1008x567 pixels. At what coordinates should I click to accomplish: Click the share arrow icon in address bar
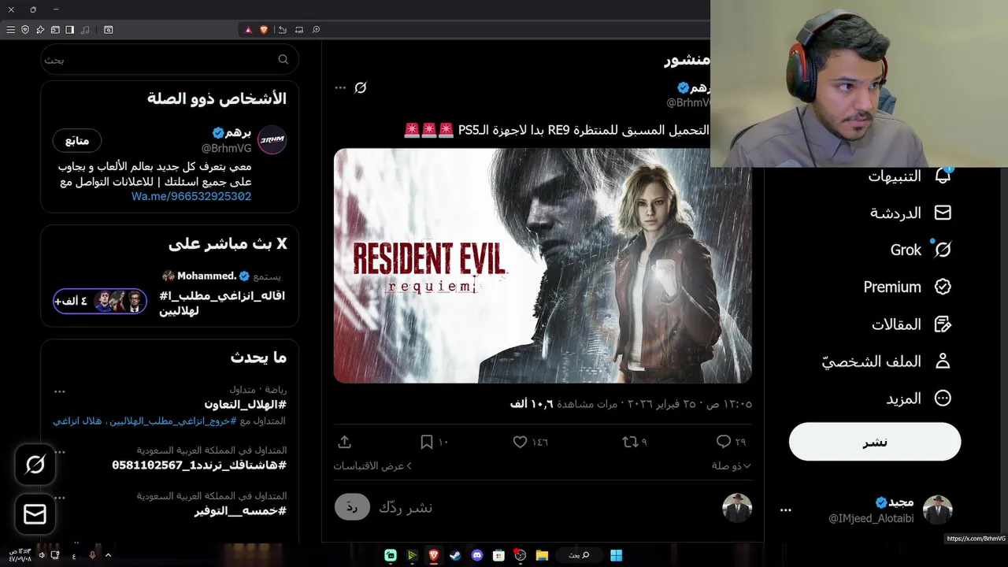282,30
